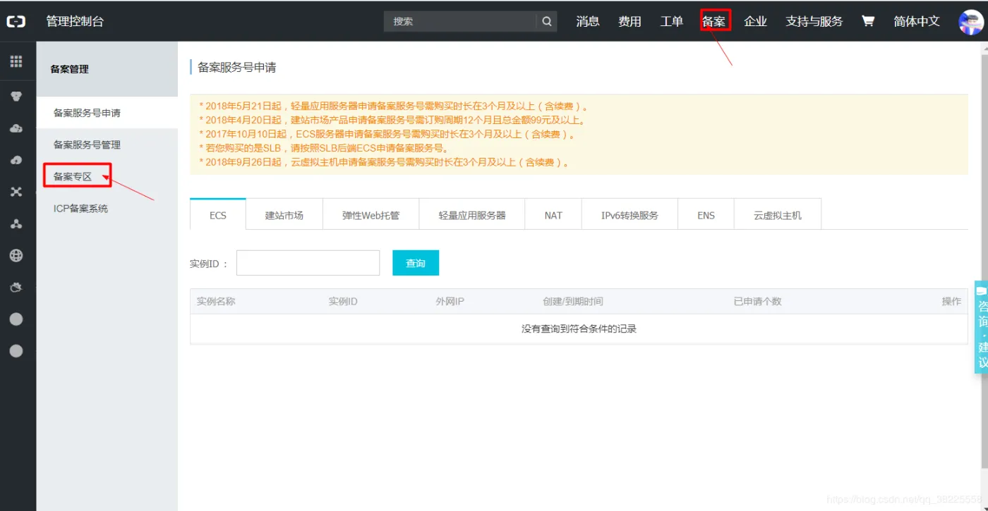Switch to the 建站市场 tab
Viewport: 988px width, 511px height.
[x=284, y=215]
